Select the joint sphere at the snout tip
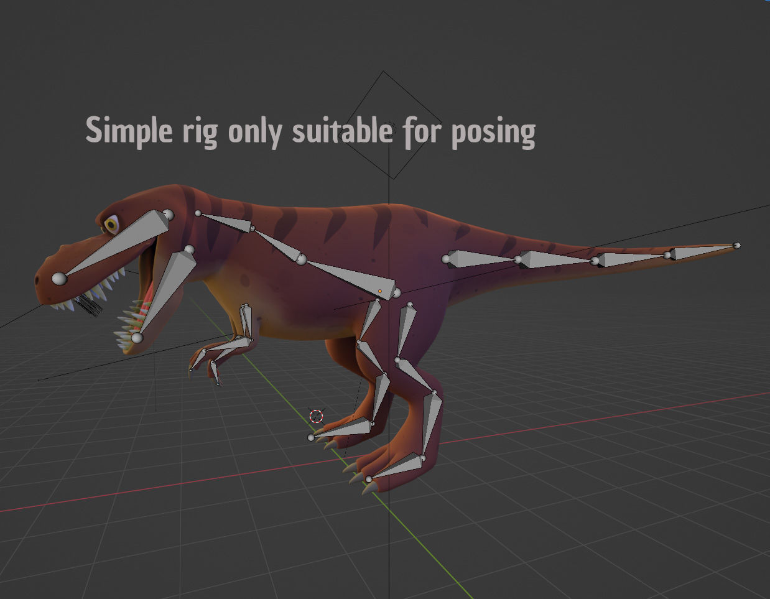The height and width of the screenshot is (599, 770). [x=58, y=279]
